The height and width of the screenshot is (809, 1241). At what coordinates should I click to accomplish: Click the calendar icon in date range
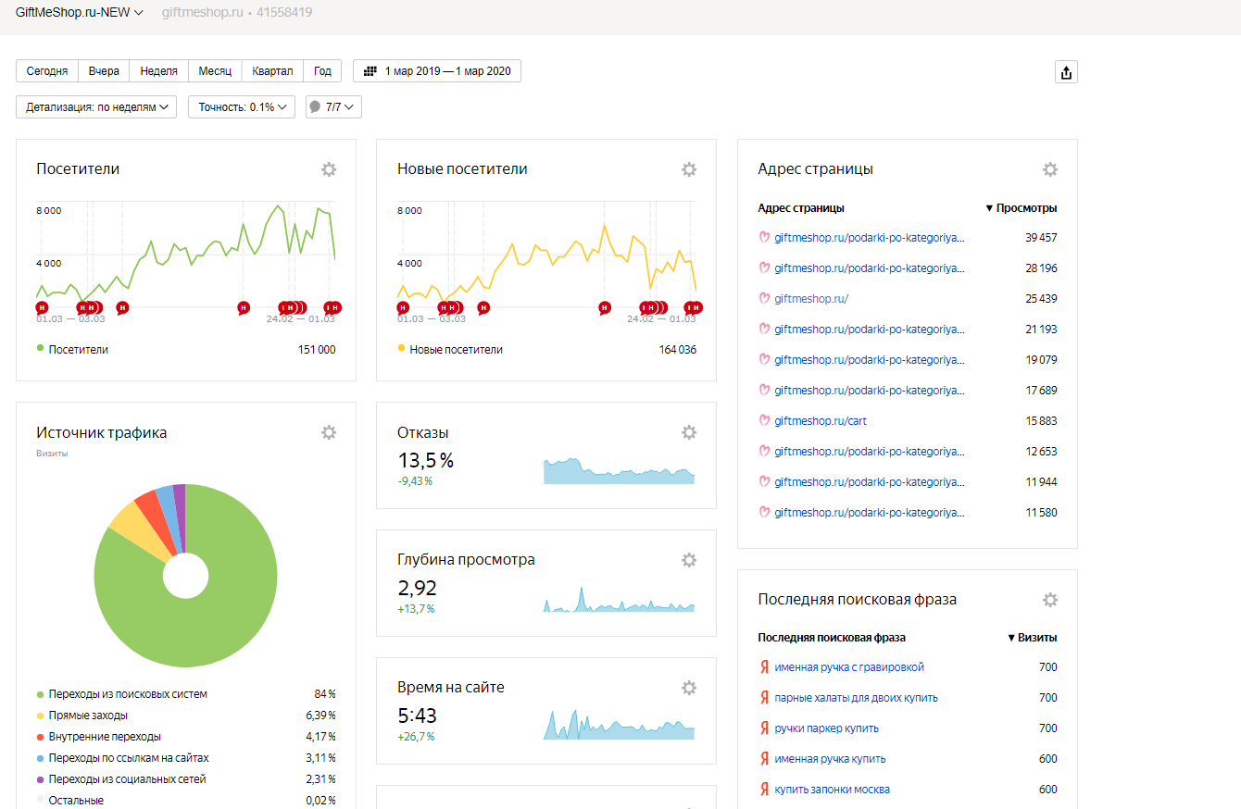click(x=370, y=70)
